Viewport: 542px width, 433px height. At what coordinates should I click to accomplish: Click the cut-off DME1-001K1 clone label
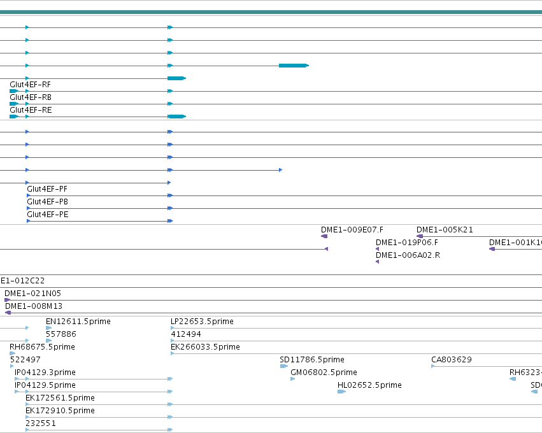[x=515, y=243]
